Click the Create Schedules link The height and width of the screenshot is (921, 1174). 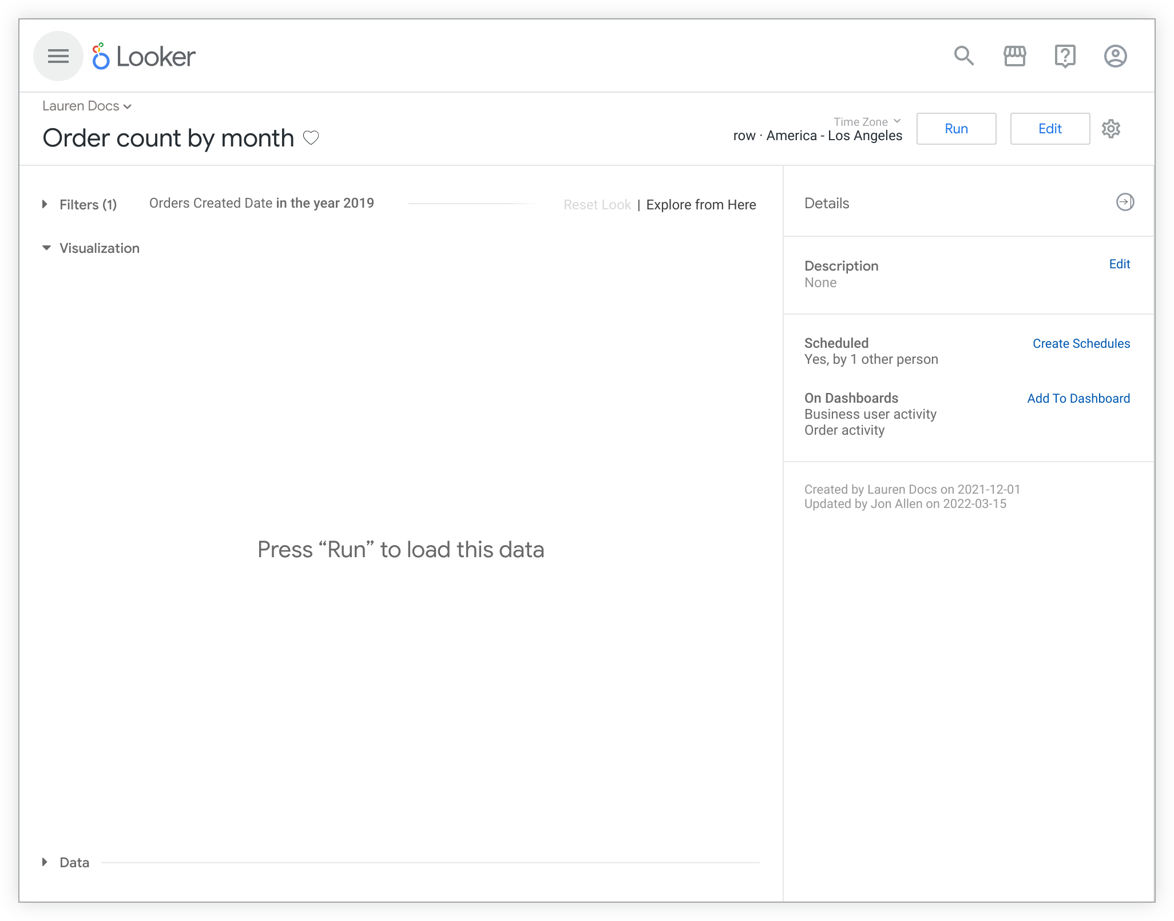[1081, 344]
